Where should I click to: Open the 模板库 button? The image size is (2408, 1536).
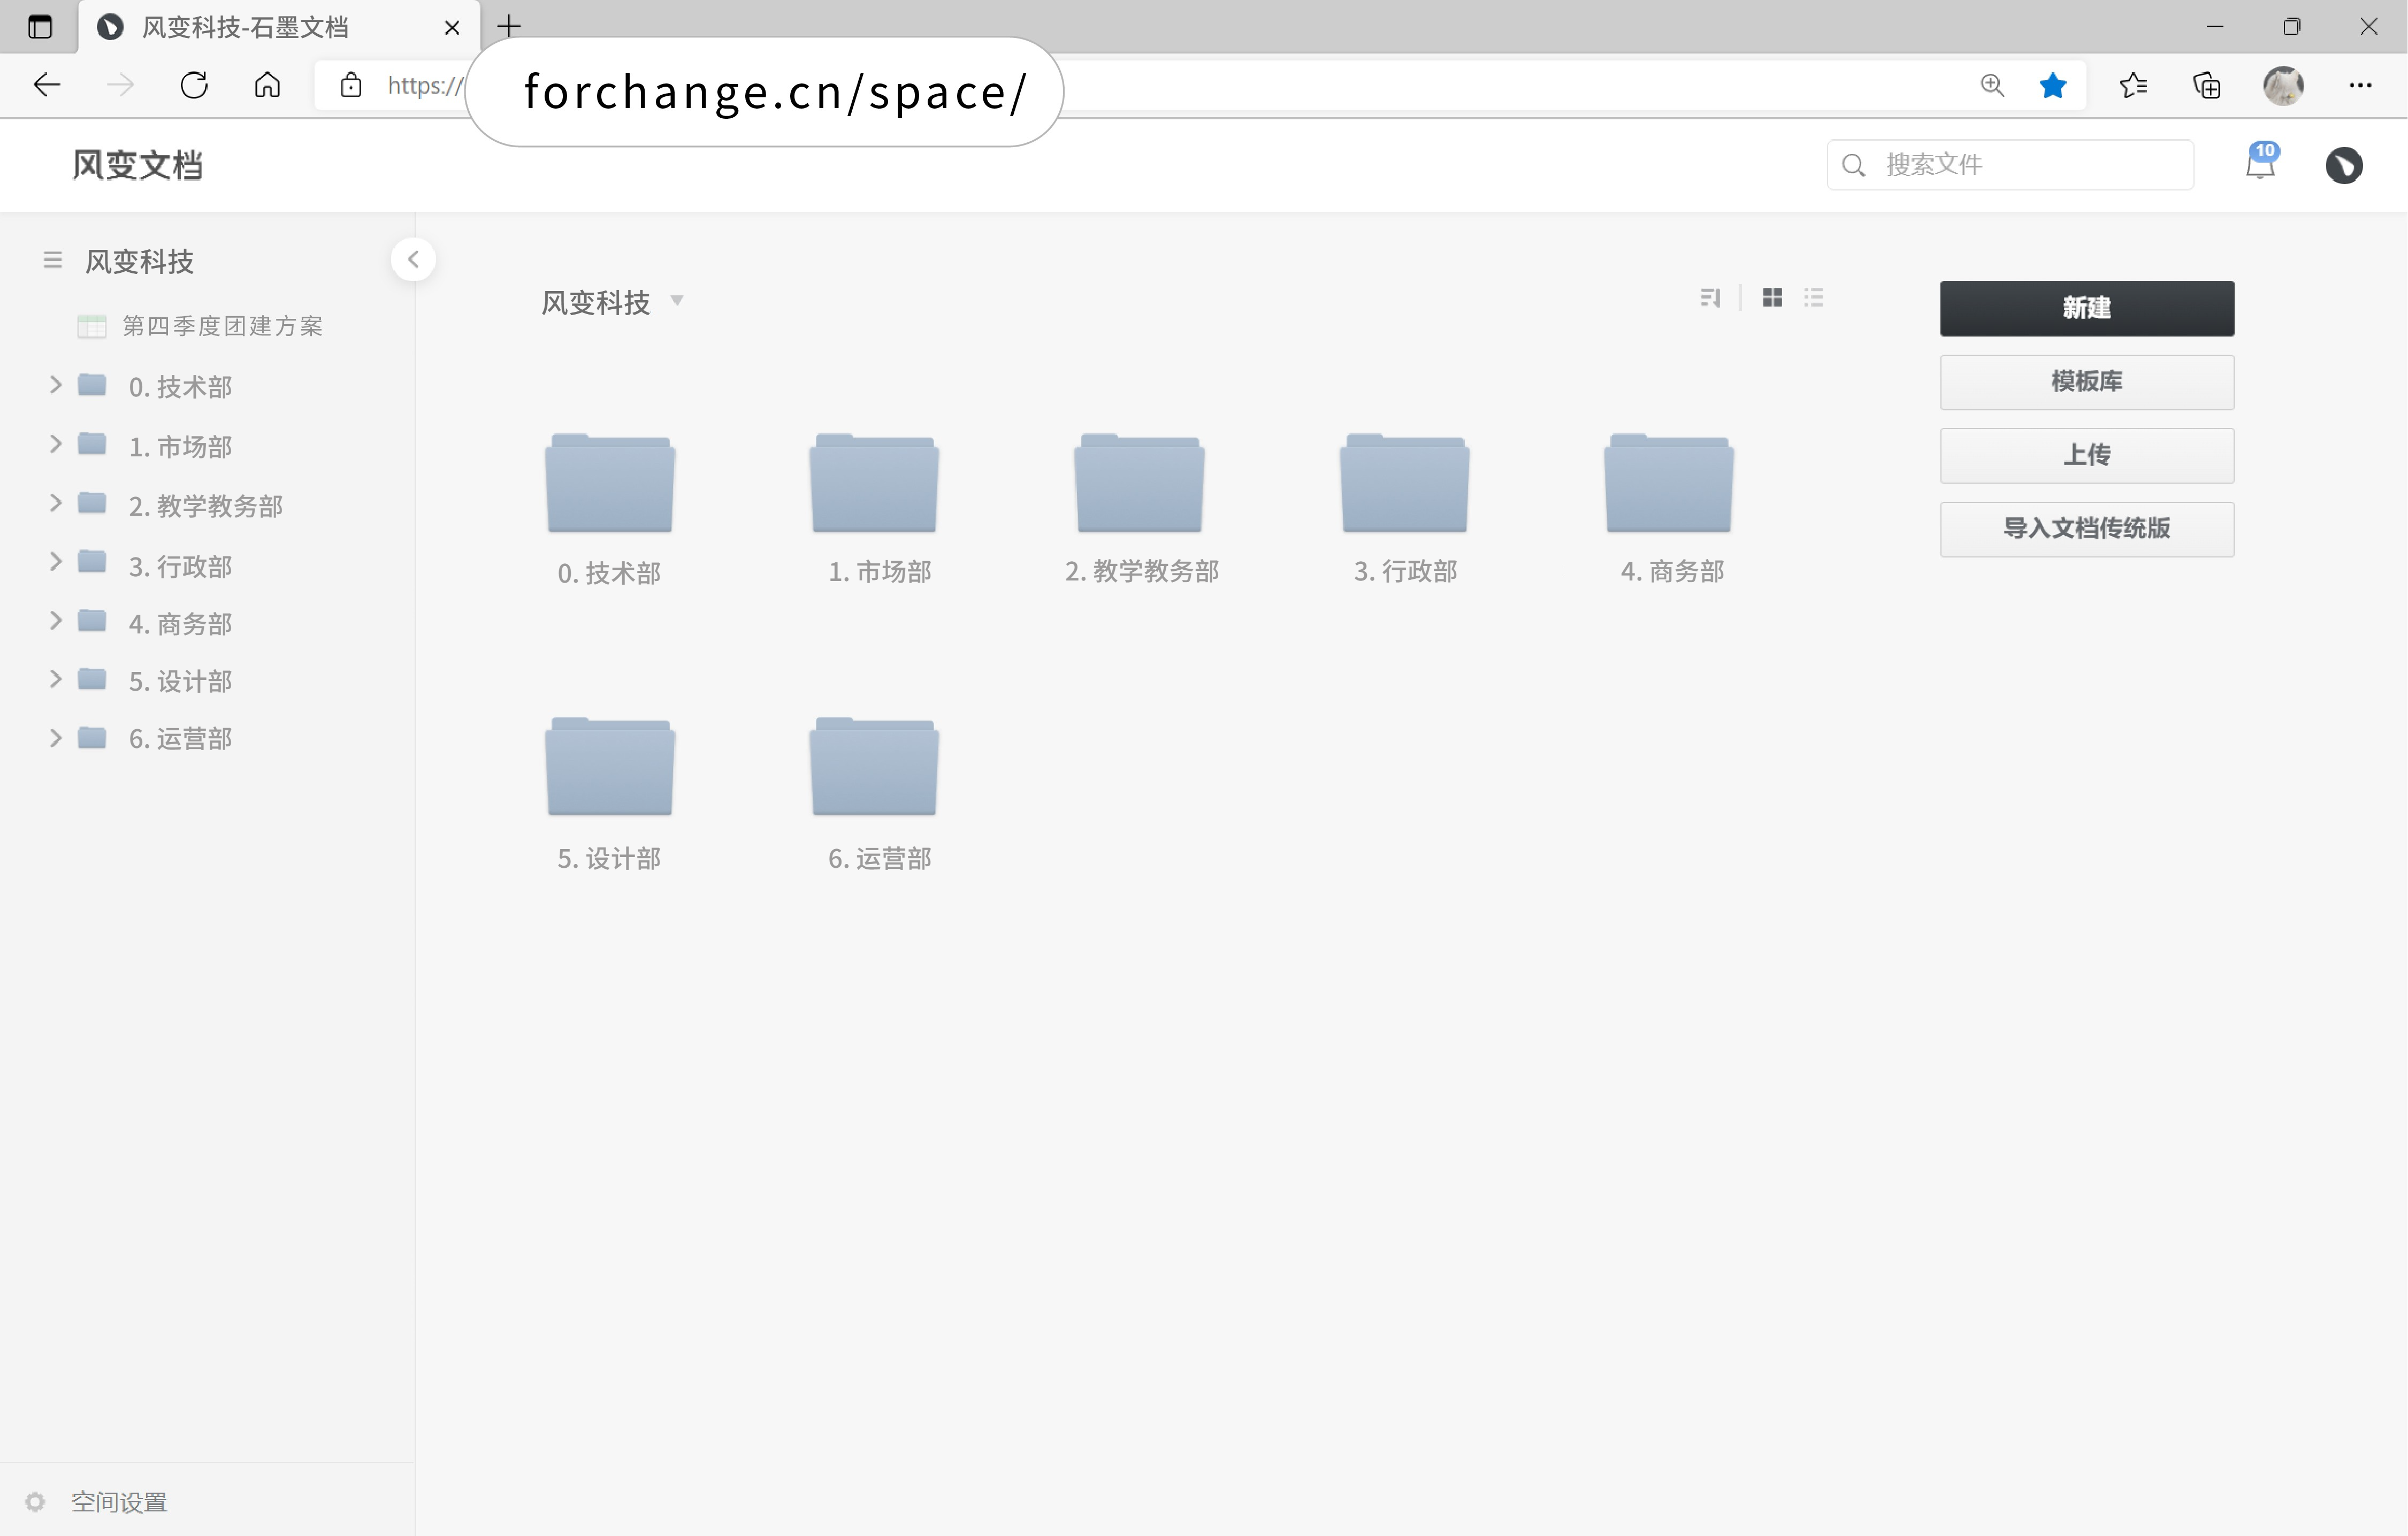[x=2087, y=382]
